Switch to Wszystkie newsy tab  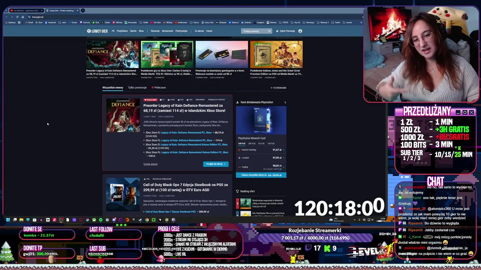pos(113,88)
